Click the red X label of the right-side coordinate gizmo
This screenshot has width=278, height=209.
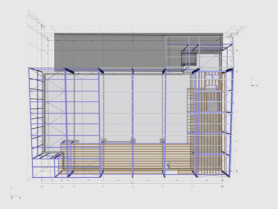click(x=257, y=86)
